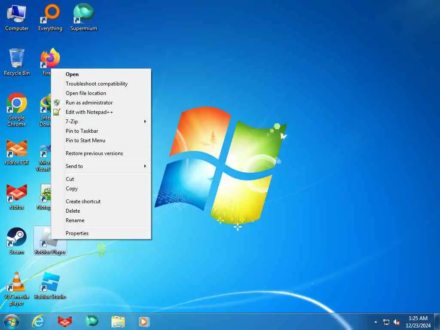Launch r3dfox from the taskbar
Viewport: 440px width, 330px height.
(65, 321)
